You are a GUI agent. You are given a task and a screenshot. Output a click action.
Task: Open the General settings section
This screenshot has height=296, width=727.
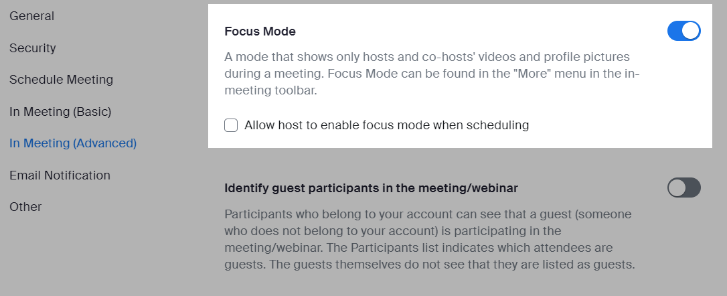[x=31, y=16]
